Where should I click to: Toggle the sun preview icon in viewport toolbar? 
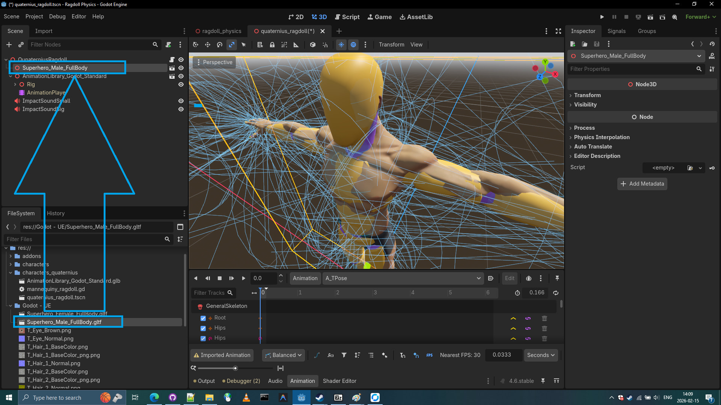tap(341, 45)
